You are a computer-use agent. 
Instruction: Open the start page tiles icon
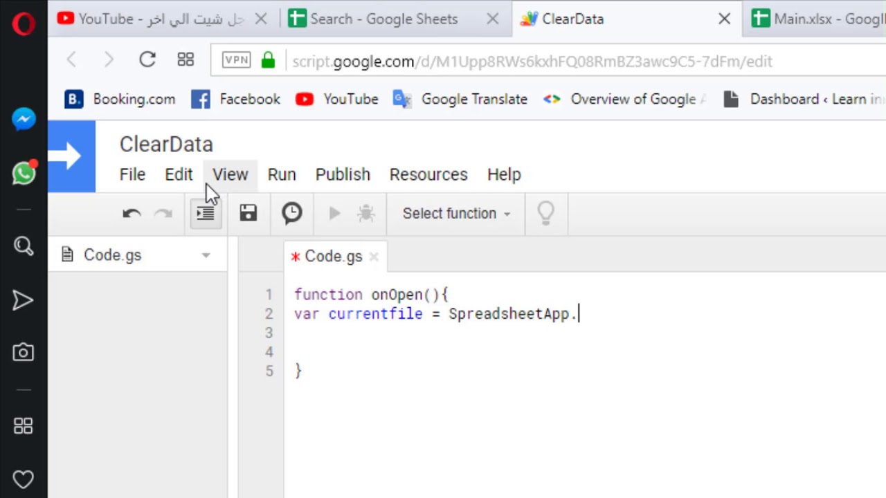click(x=186, y=60)
